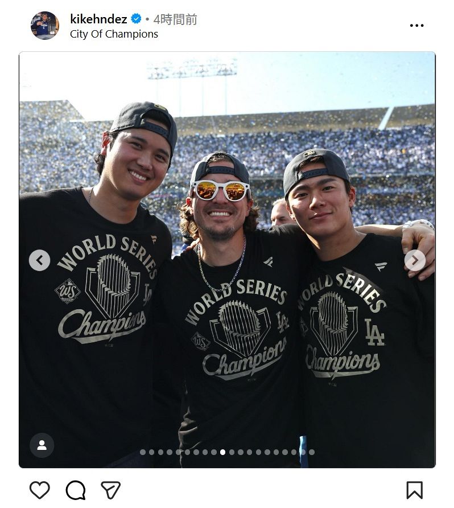Go back to the previous photo with the left chevron

[39, 260]
